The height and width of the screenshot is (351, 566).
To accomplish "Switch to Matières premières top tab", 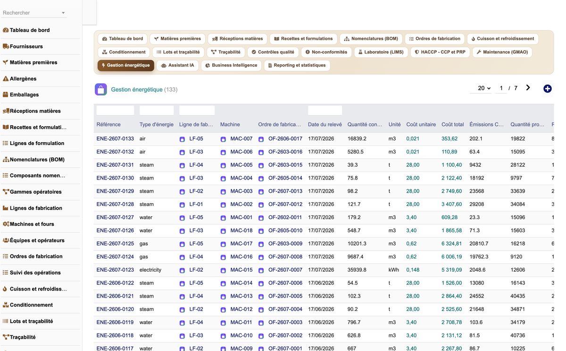I will [x=177, y=39].
